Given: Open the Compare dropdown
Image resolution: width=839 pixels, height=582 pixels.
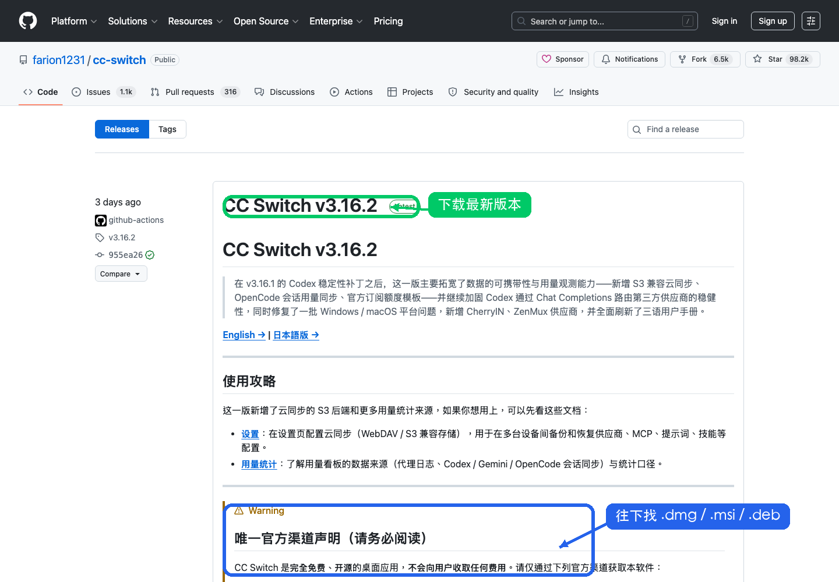Looking at the screenshot, I should coord(121,274).
